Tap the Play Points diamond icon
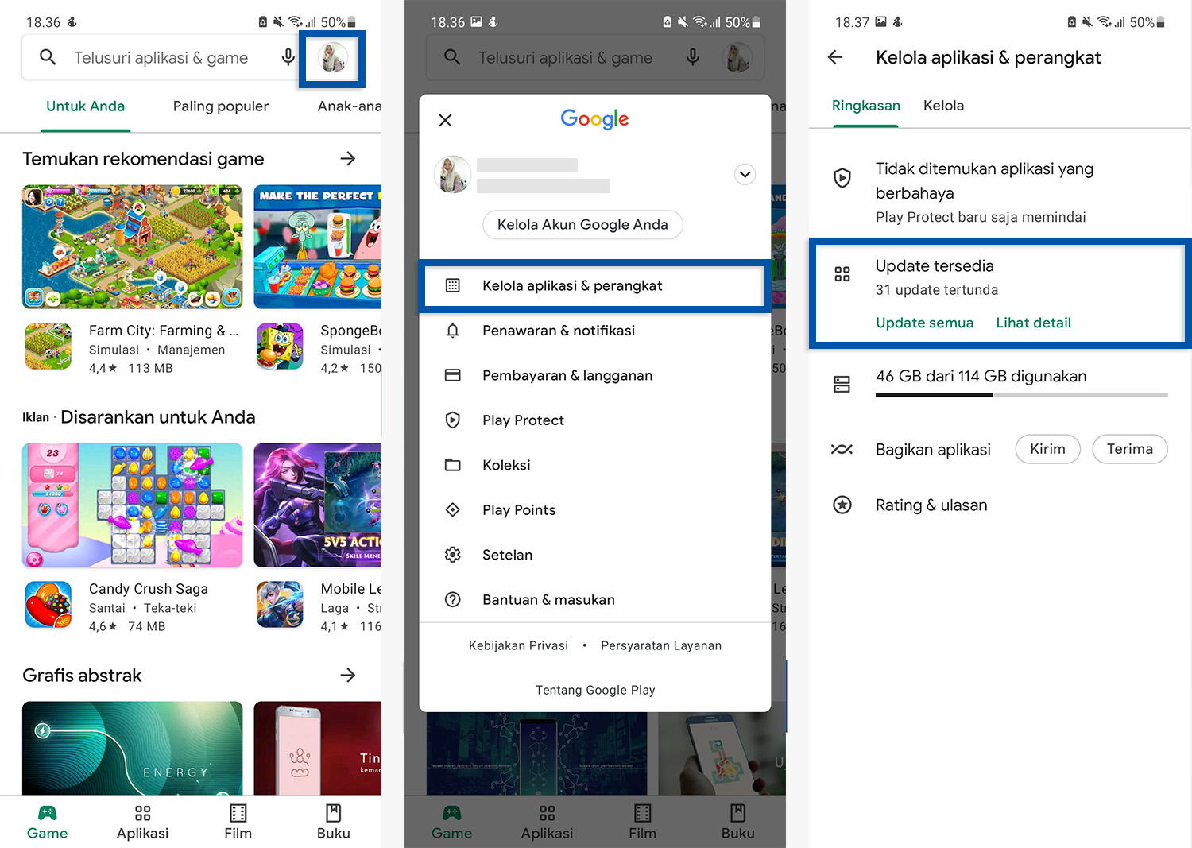Viewport: 1192px width, 848px height. pos(453,509)
